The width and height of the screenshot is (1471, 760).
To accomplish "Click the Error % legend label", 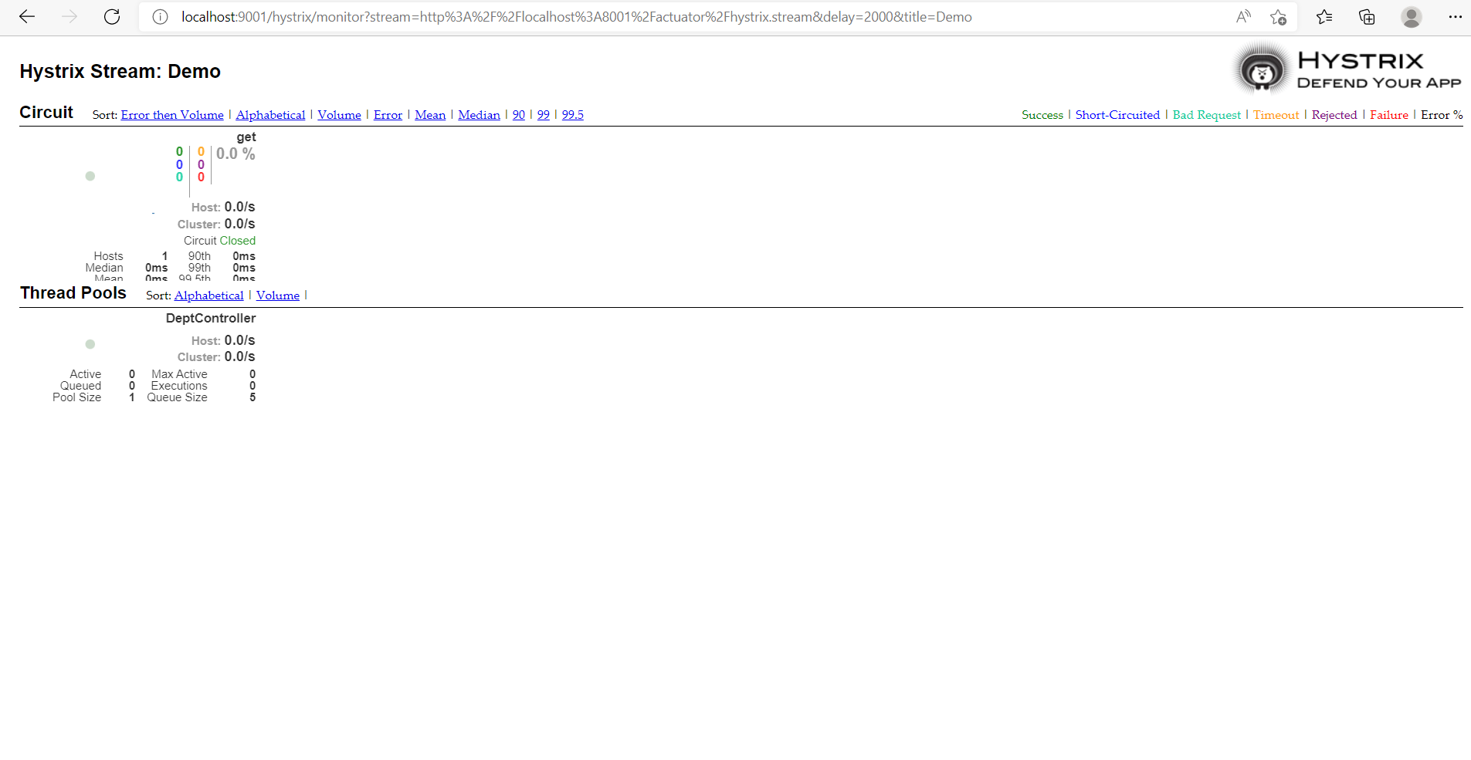I will (x=1442, y=115).
